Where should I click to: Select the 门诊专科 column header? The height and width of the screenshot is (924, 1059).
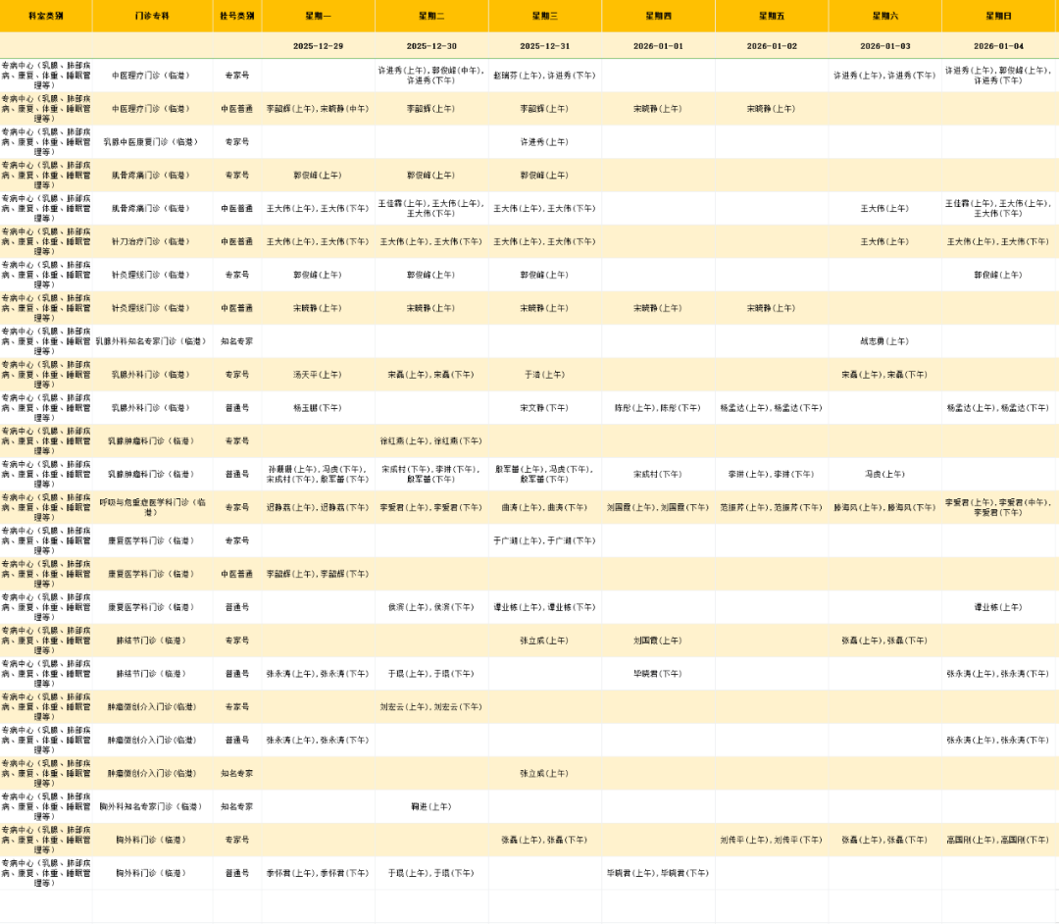point(152,16)
